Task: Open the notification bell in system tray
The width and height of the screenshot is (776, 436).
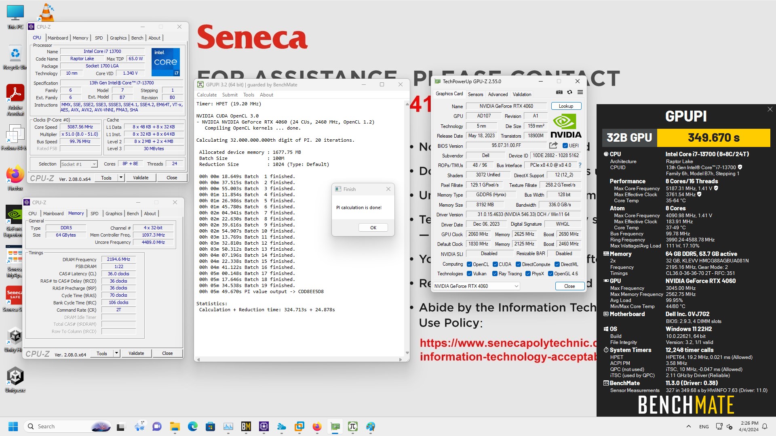Action: point(765,426)
